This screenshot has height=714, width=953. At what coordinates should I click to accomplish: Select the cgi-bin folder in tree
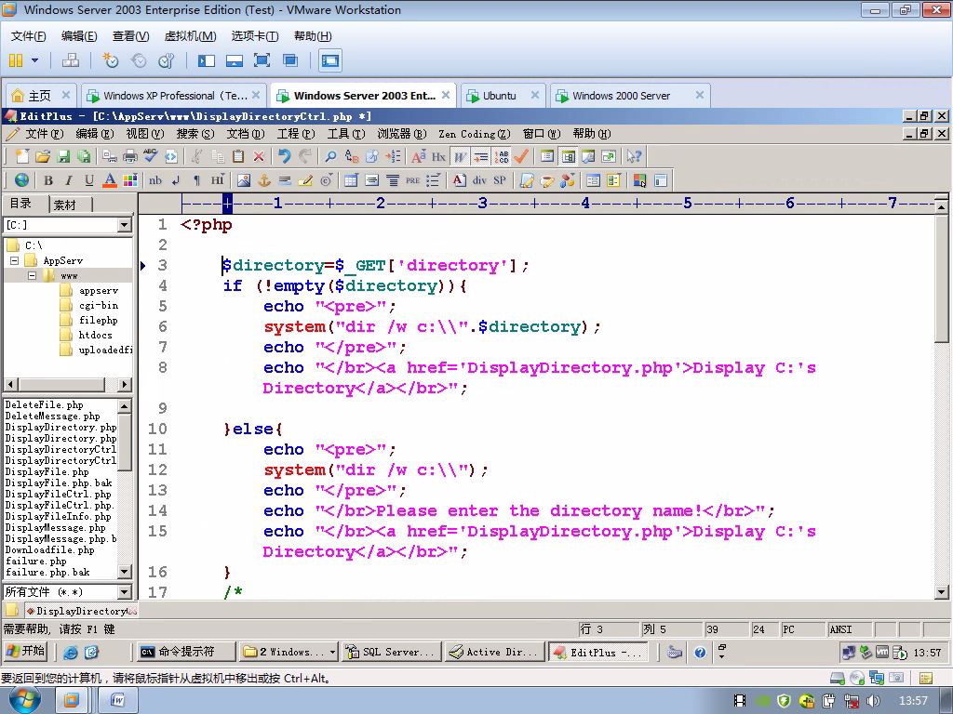point(99,305)
